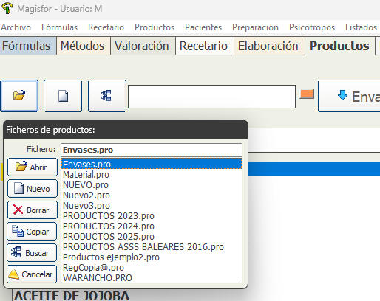Click the Borrar red X button
380x301 pixels.
(33, 210)
